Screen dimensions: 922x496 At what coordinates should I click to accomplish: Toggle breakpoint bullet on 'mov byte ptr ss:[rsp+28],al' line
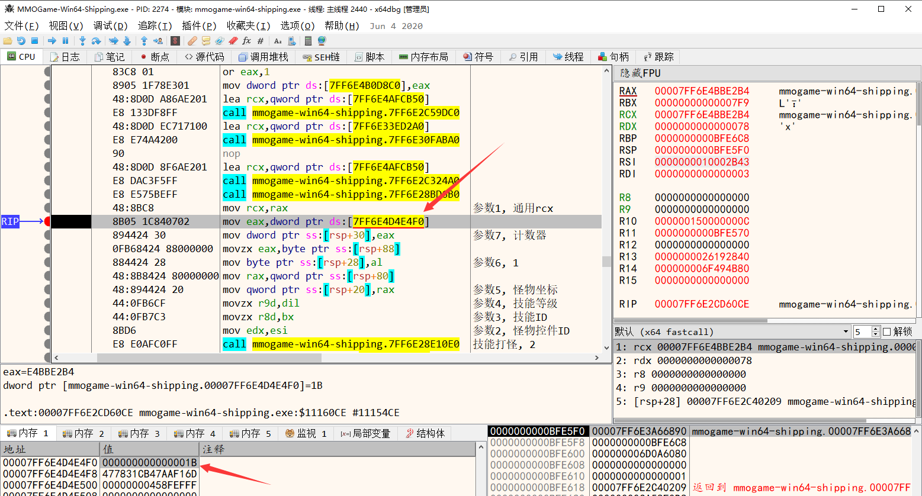[47, 262]
